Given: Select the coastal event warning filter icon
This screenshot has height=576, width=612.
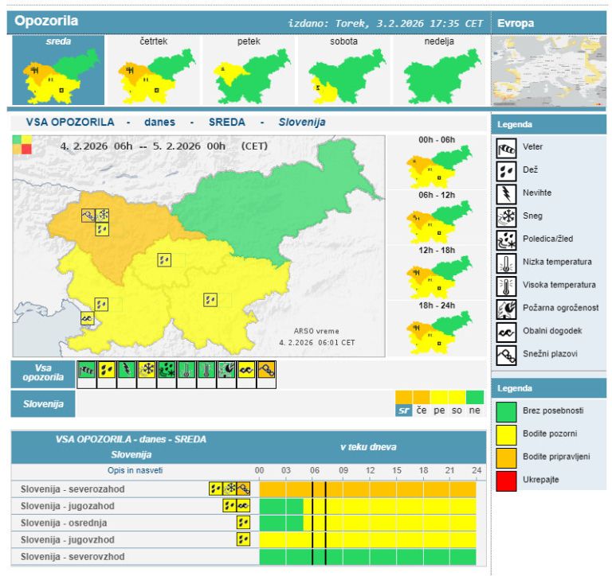Looking at the screenshot, I should point(246,370).
